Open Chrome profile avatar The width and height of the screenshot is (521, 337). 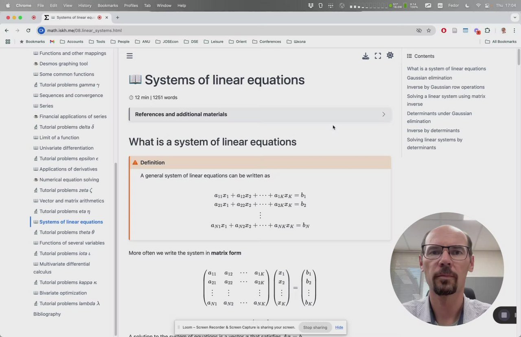pyautogui.click(x=503, y=31)
